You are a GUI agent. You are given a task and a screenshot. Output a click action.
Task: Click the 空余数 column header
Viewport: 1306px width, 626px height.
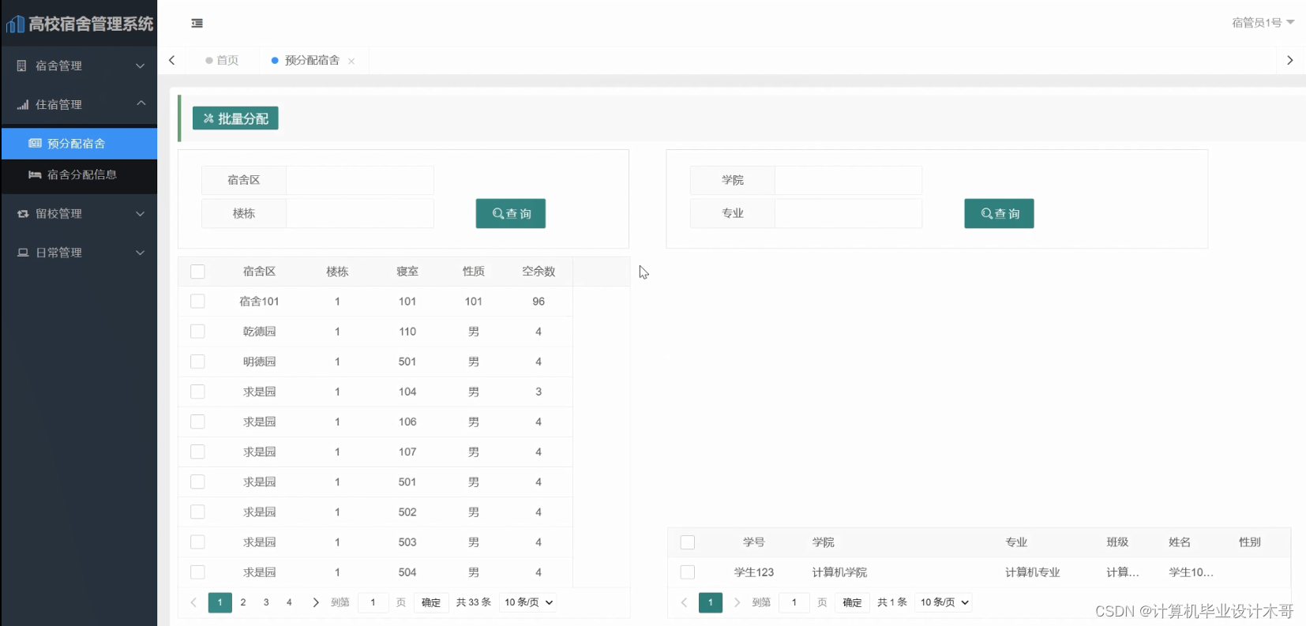click(x=539, y=272)
